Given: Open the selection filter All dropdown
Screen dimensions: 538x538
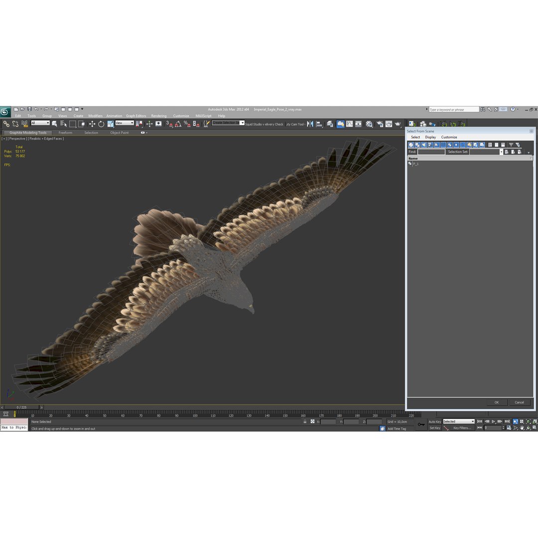Looking at the screenshot, I should tap(40, 123).
